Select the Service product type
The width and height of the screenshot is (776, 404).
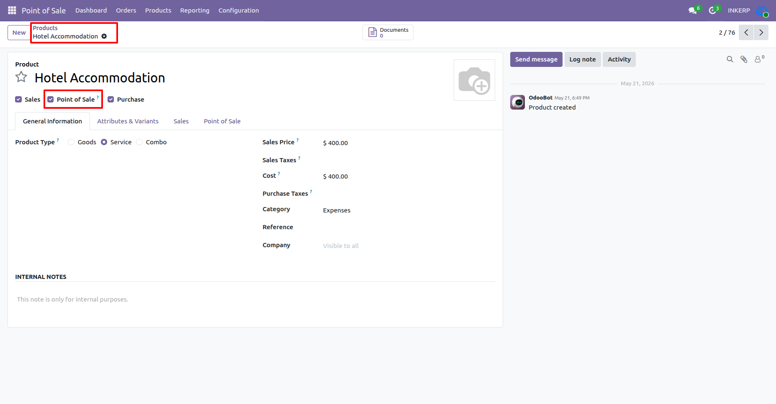click(x=104, y=142)
